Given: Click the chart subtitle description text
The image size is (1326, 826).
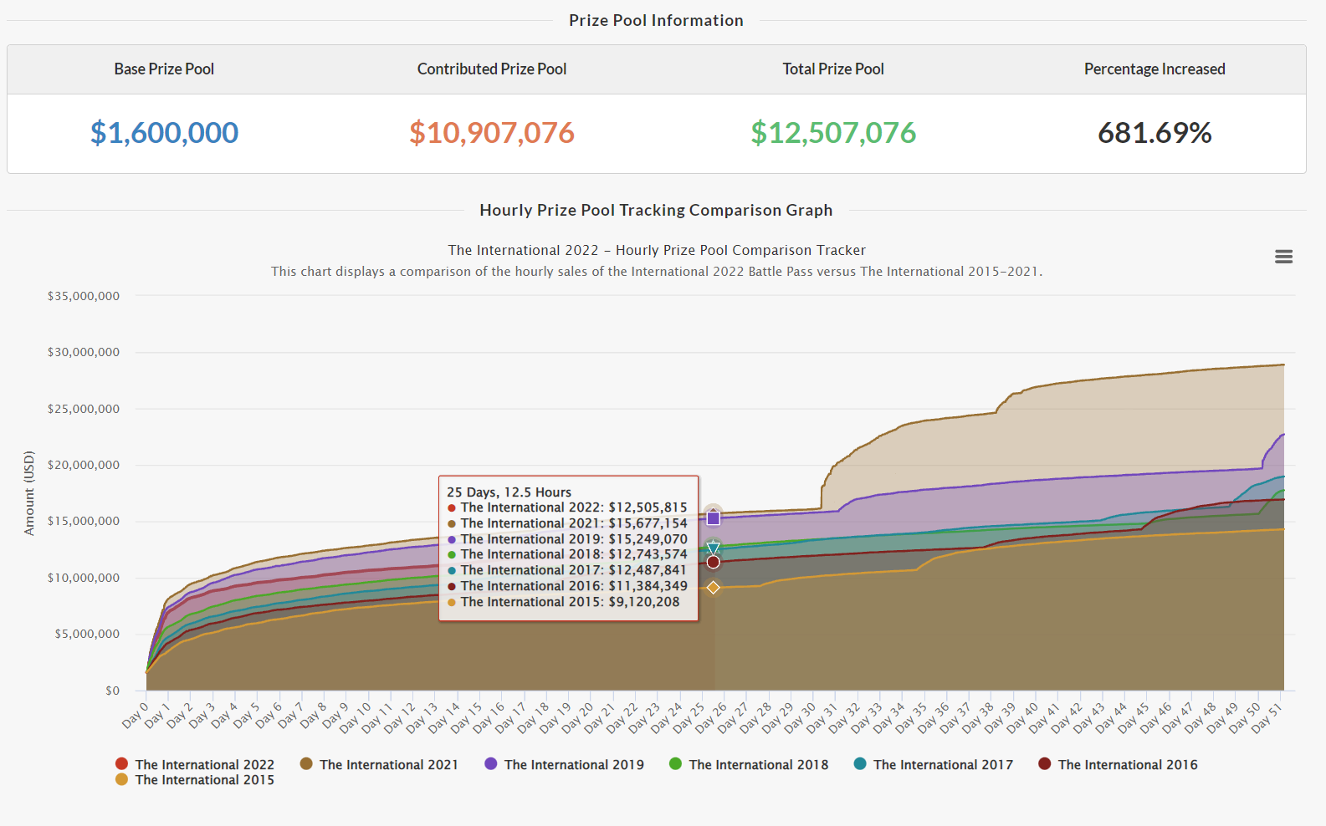Looking at the screenshot, I should coord(657,272).
